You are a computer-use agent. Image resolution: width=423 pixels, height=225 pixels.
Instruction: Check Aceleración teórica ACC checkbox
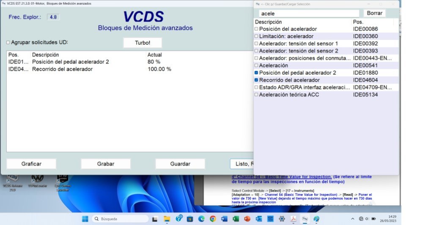[x=256, y=95]
